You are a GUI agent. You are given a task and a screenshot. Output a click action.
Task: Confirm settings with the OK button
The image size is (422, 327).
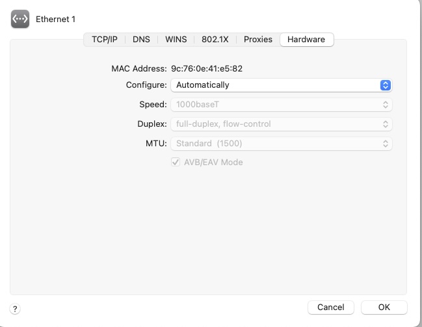coord(384,307)
